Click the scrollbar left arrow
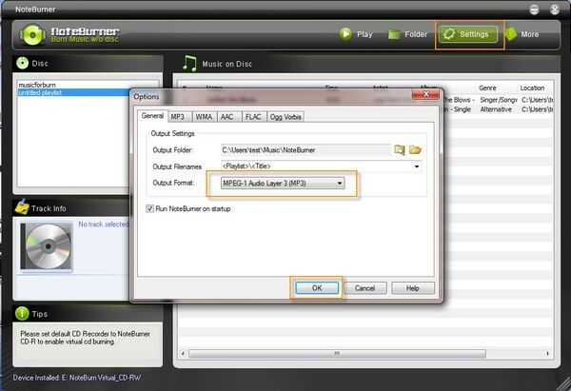Image resolution: width=571 pixels, height=391 pixels. pos(183,354)
